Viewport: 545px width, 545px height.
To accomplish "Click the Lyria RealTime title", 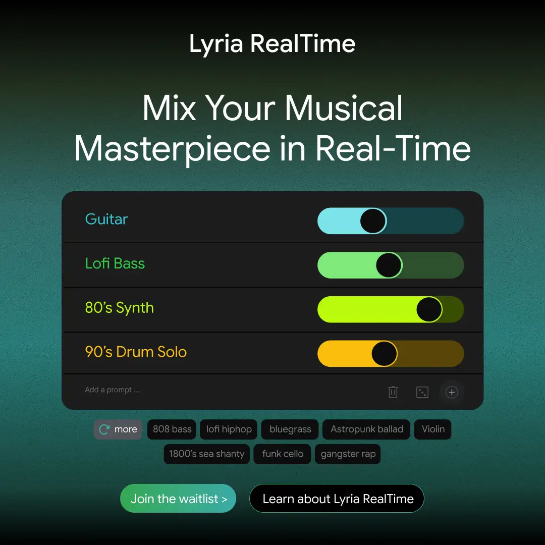I will point(272,44).
